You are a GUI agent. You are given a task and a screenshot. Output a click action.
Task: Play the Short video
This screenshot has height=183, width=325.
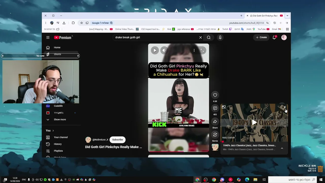point(155,50)
